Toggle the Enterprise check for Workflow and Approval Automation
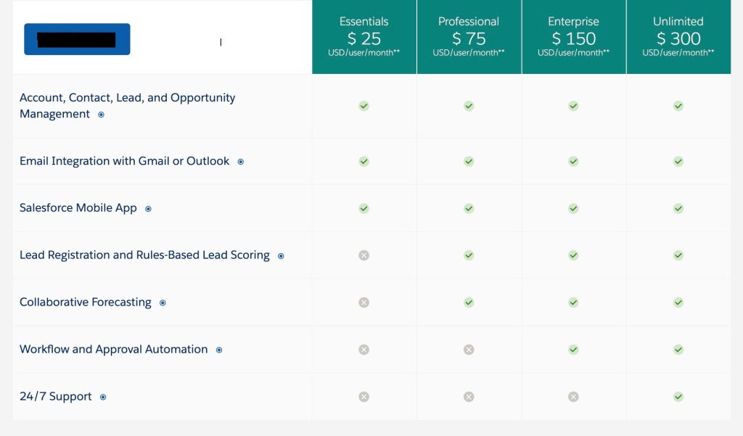 (573, 349)
